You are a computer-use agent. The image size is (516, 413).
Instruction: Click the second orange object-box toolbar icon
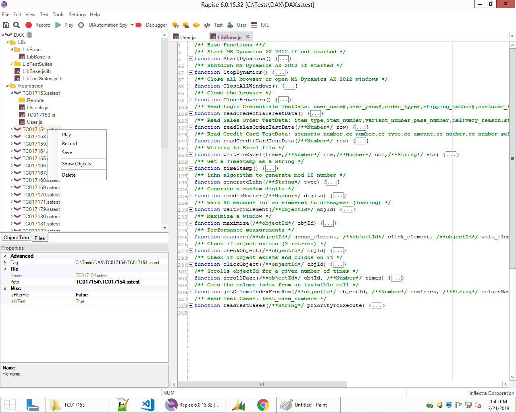(x=186, y=25)
